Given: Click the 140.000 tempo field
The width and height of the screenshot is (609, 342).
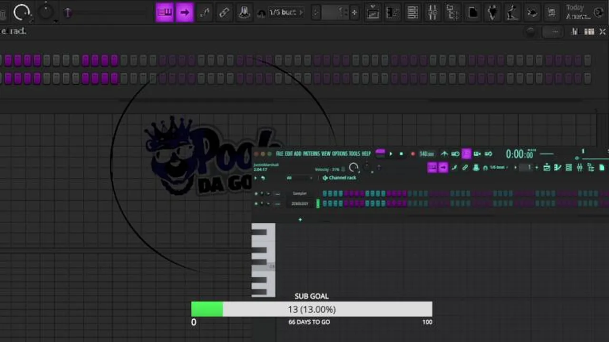Looking at the screenshot, I should point(427,153).
